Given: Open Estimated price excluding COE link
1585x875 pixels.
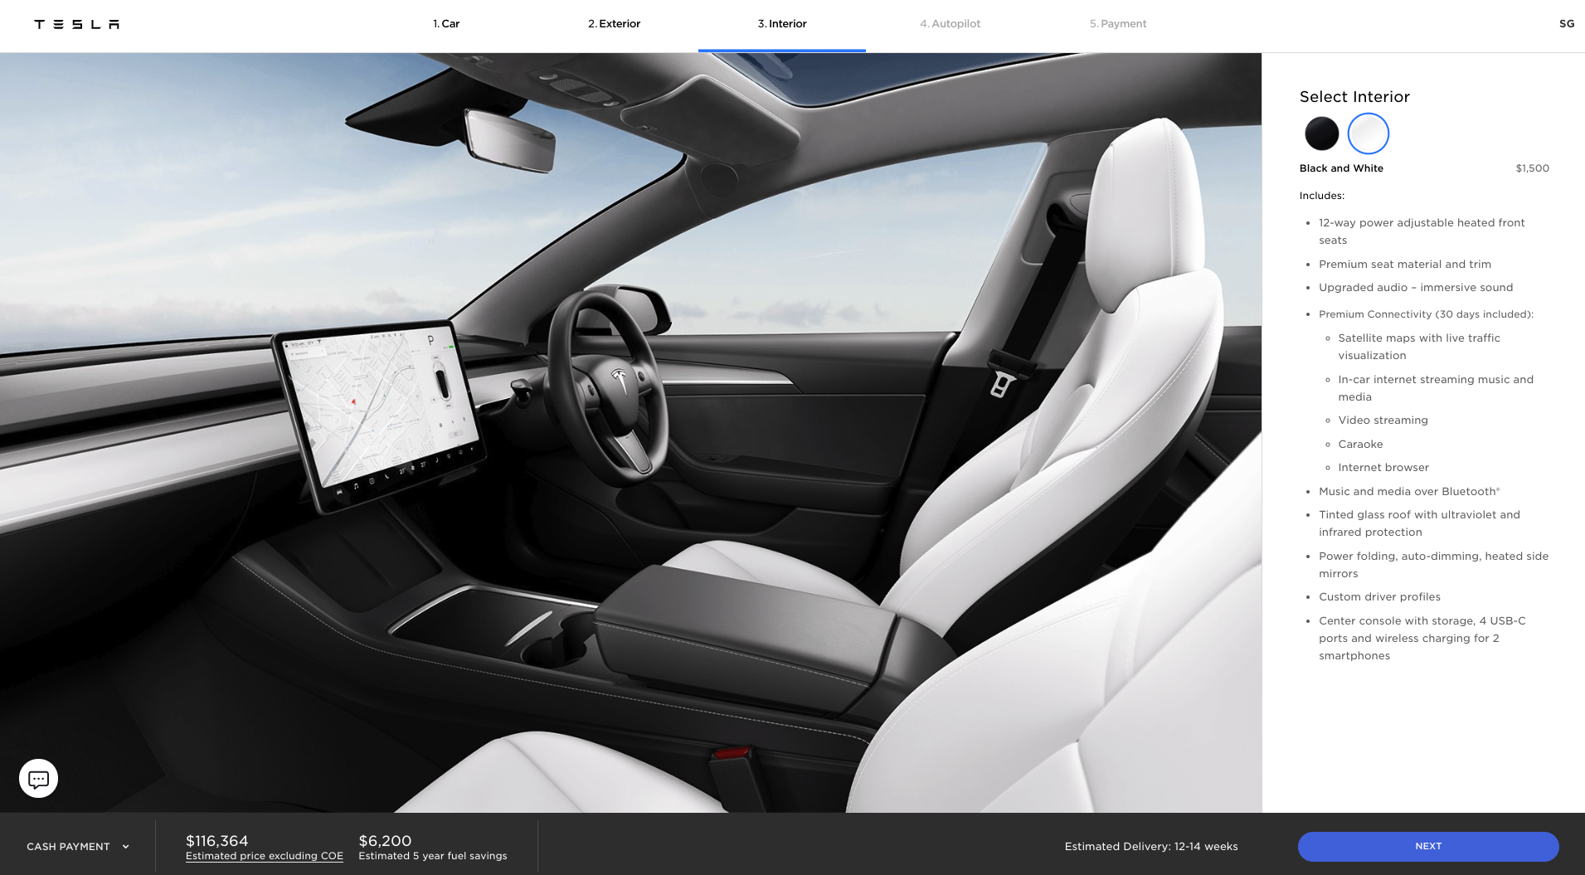Looking at the screenshot, I should click(x=264, y=856).
